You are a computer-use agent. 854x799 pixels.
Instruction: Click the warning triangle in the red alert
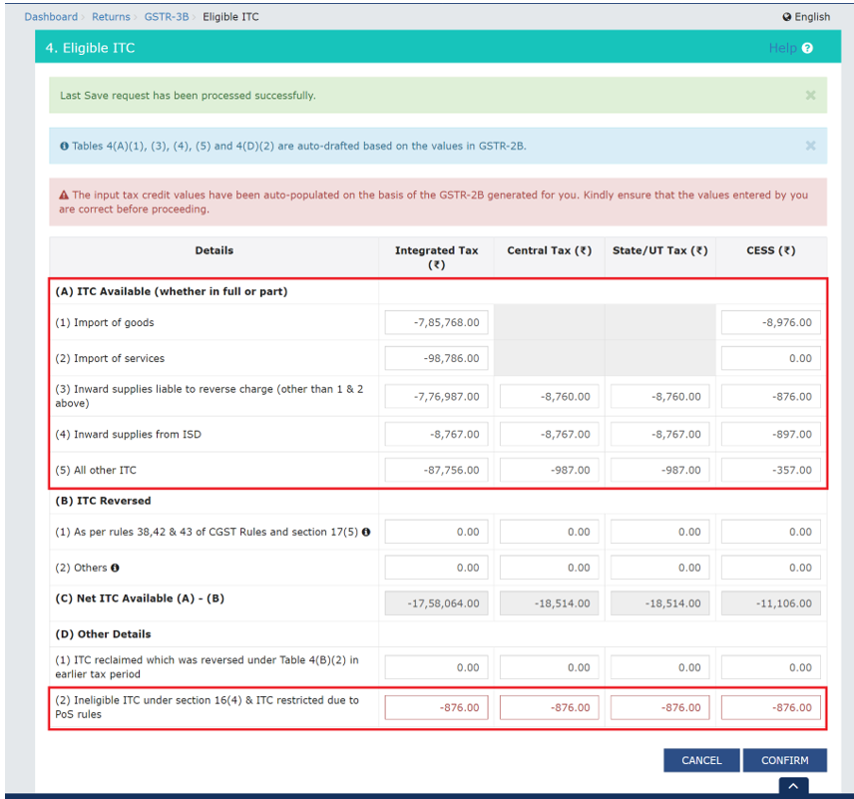[x=65, y=196]
